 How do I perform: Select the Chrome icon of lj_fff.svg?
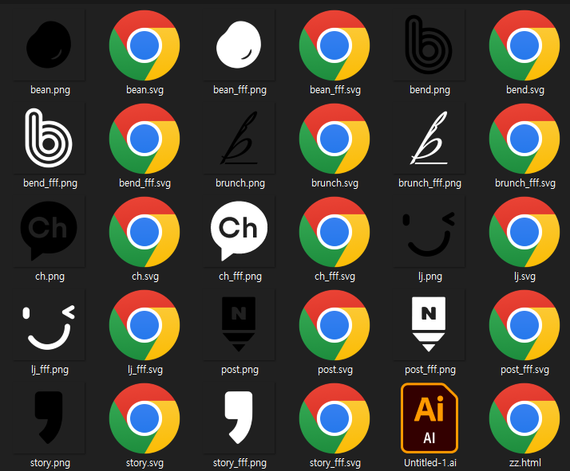click(x=144, y=325)
